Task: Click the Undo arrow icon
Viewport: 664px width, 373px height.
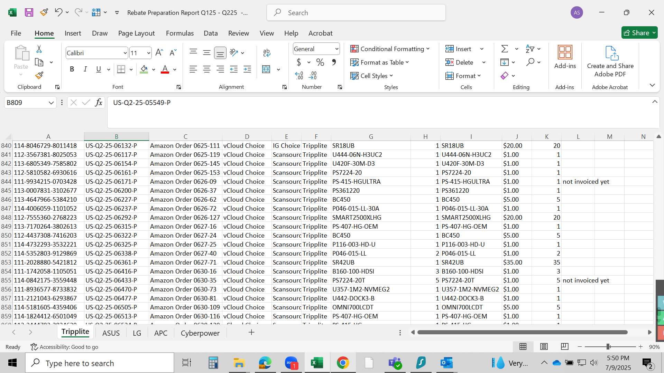Action: pyautogui.click(x=58, y=12)
